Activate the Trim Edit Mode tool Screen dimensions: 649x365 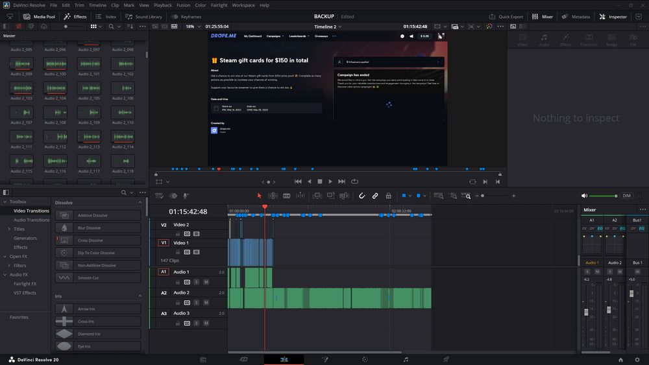tap(273, 196)
